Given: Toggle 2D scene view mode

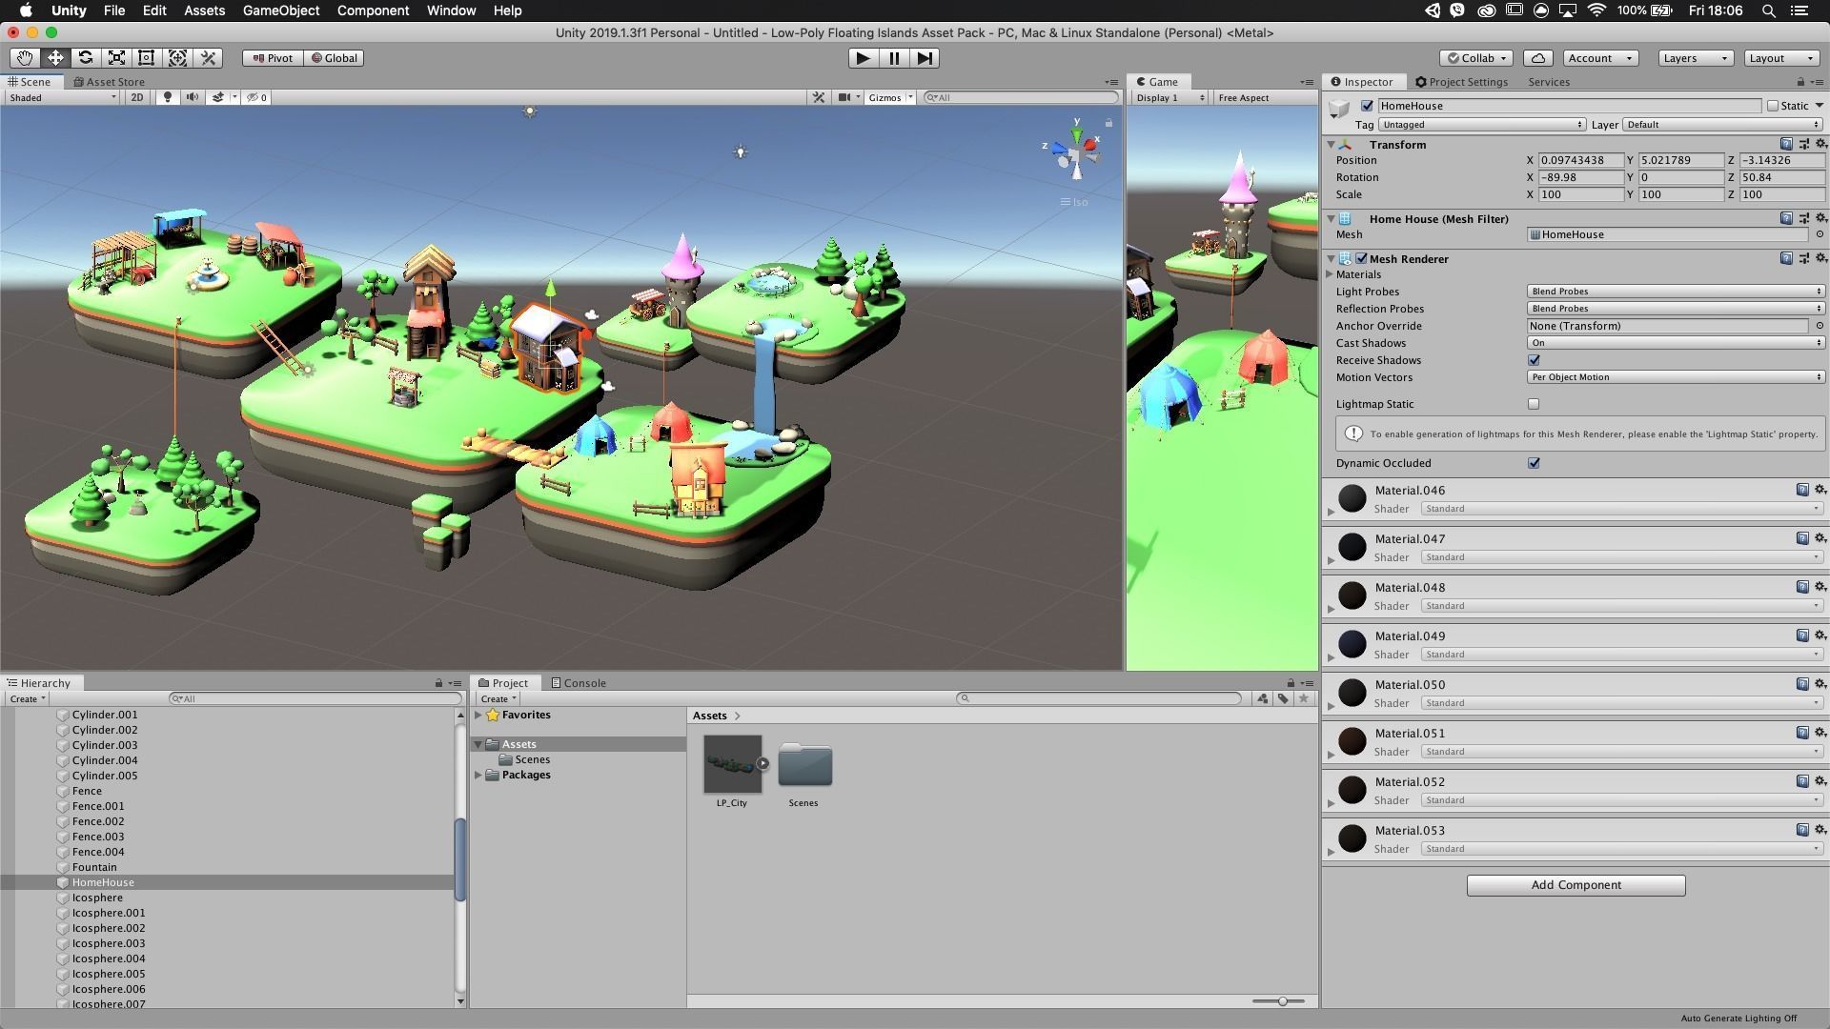Looking at the screenshot, I should click(x=137, y=97).
